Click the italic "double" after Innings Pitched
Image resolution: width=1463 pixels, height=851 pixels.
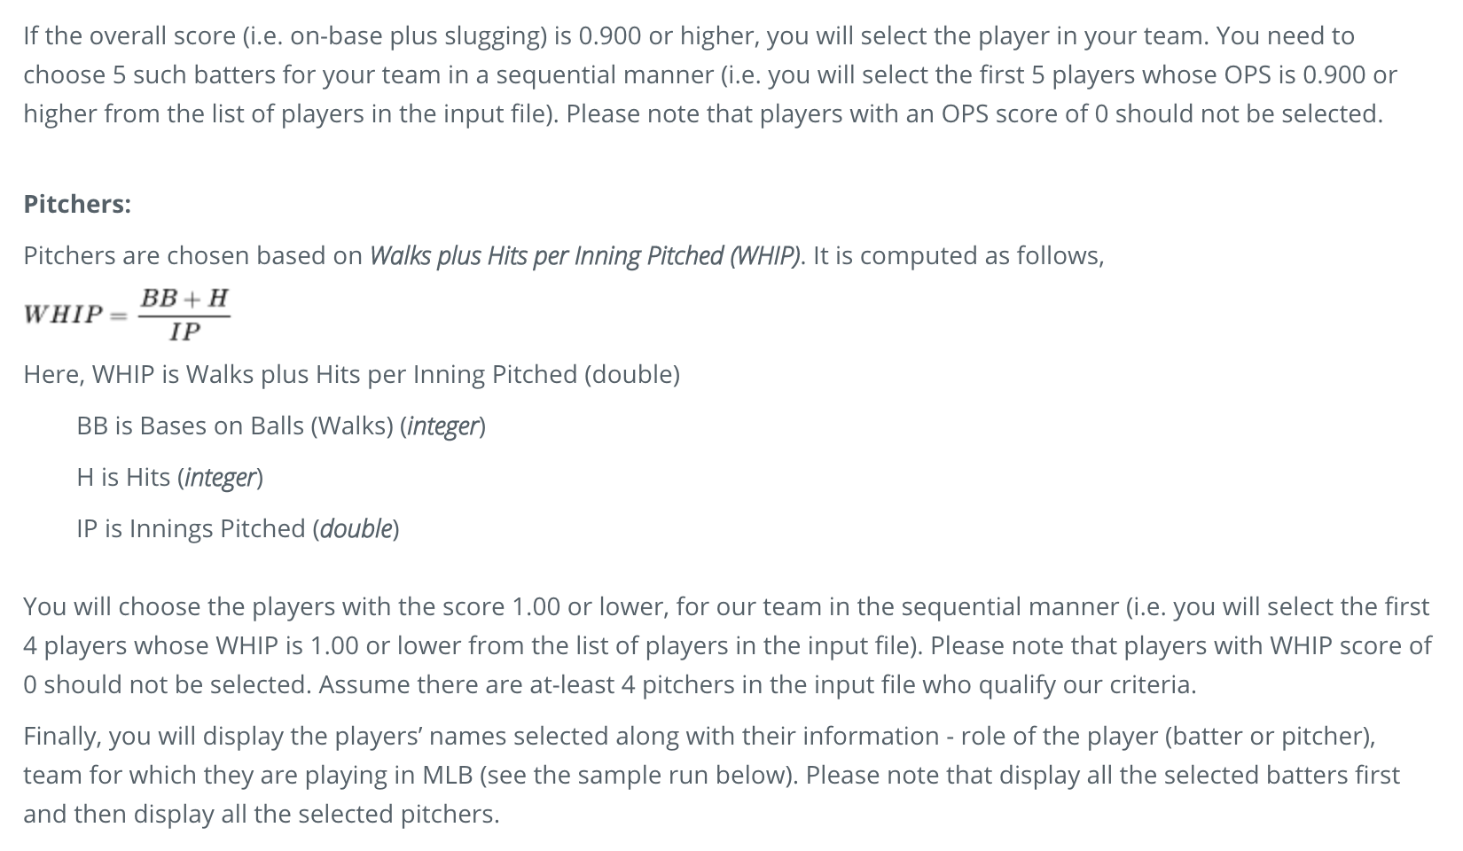pos(356,529)
